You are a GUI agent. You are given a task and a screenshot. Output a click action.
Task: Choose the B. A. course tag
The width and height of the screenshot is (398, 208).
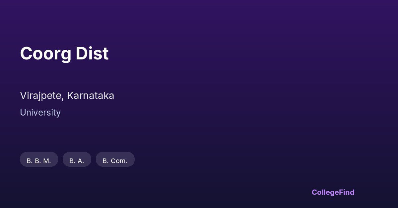click(x=77, y=161)
